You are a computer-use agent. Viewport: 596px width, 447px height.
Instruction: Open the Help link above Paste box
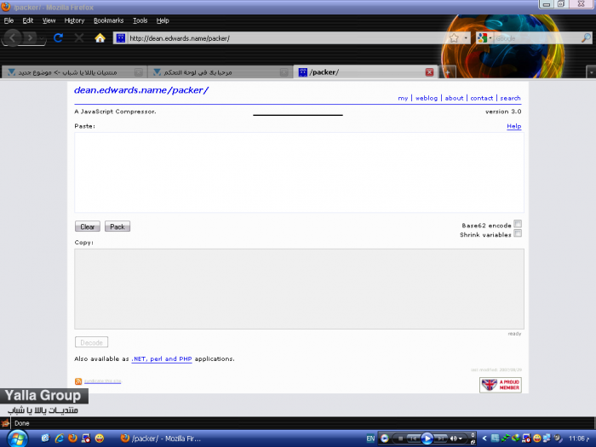click(513, 126)
